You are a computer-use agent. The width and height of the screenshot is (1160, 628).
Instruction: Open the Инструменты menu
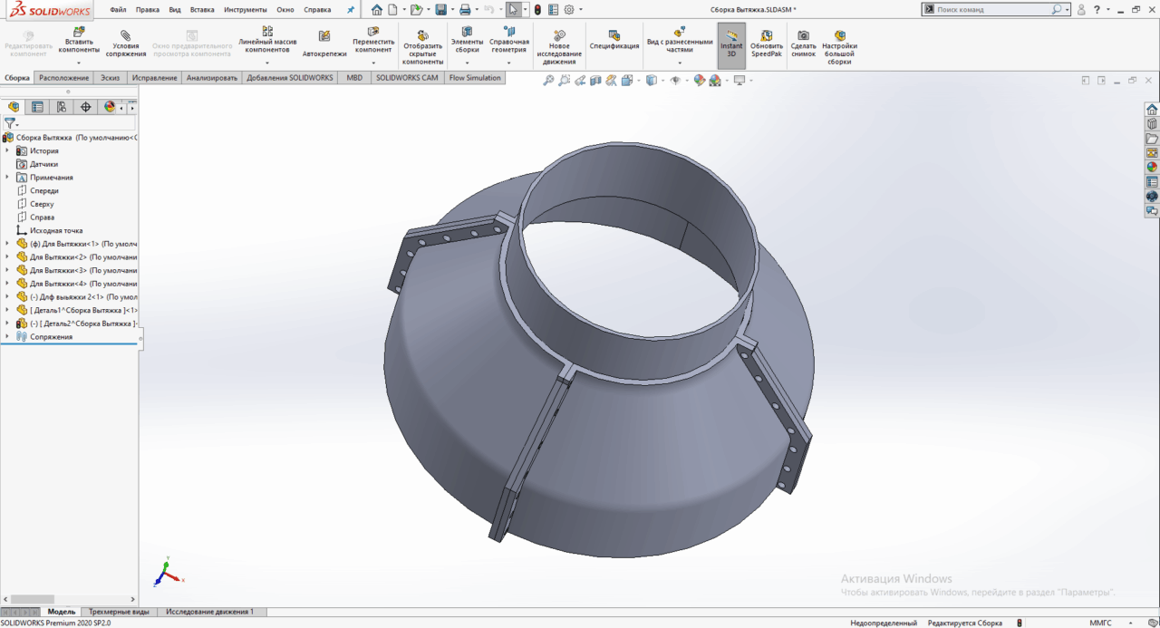point(245,9)
